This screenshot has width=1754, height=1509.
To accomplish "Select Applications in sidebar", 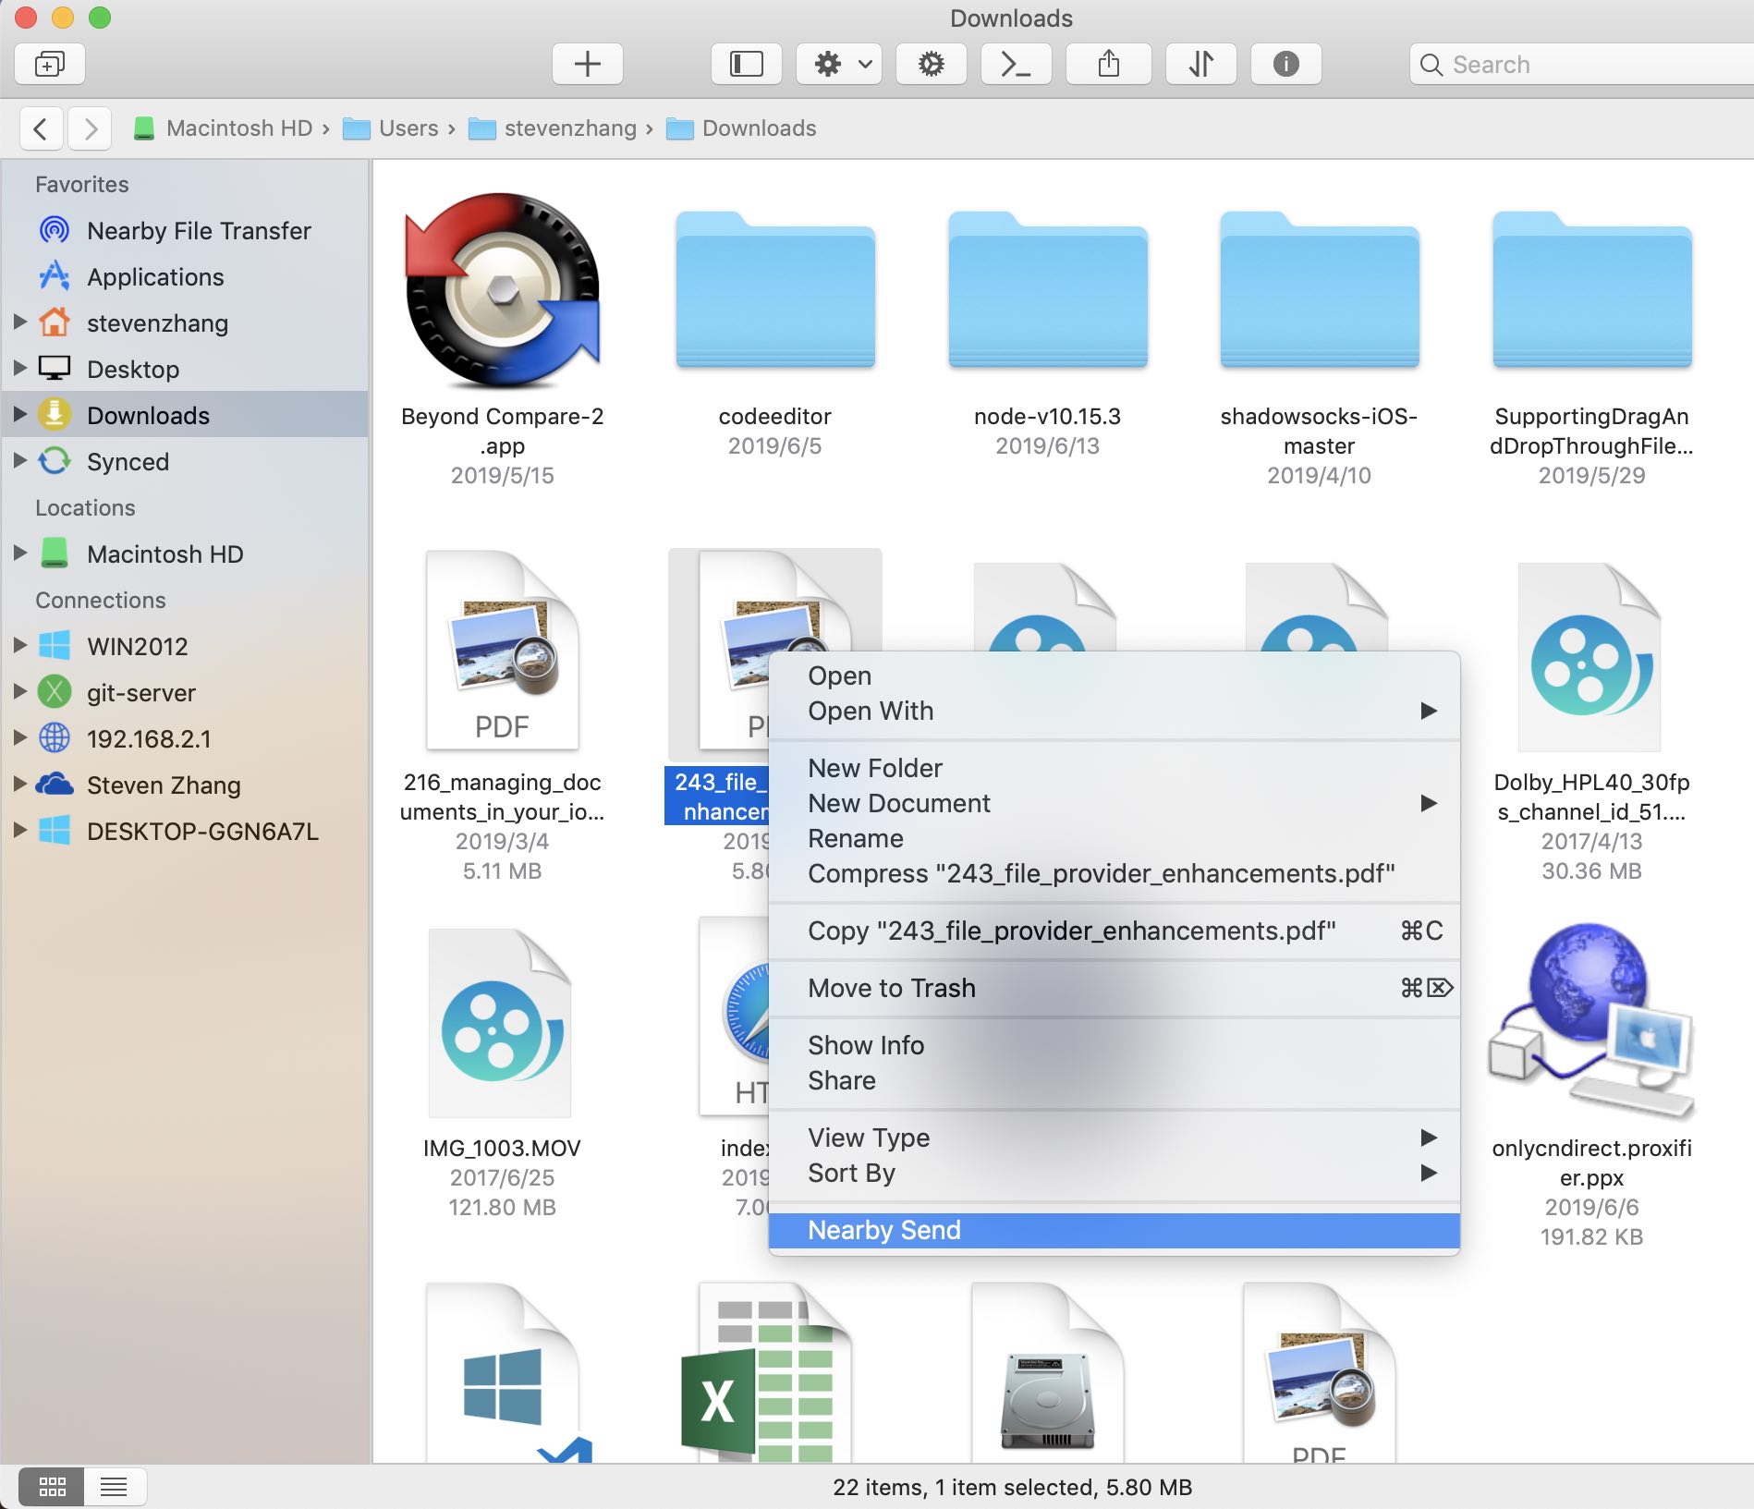I will (185, 276).
